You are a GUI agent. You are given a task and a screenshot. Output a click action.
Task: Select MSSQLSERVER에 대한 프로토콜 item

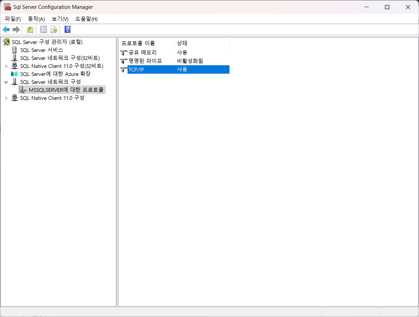66,90
